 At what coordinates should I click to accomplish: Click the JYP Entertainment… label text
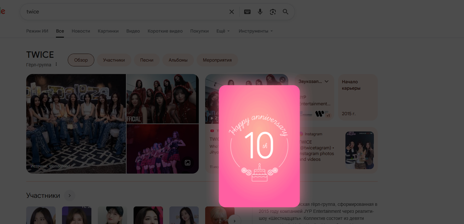click(315, 101)
